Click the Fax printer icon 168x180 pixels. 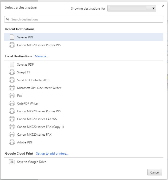[x=12, y=96]
